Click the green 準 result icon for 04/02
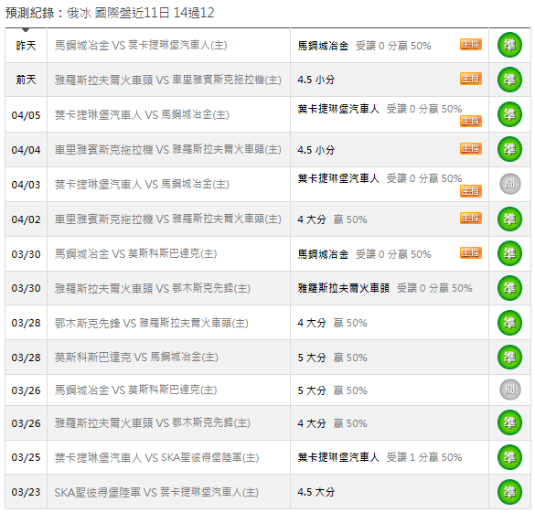The width and height of the screenshot is (535, 513). [x=509, y=219]
